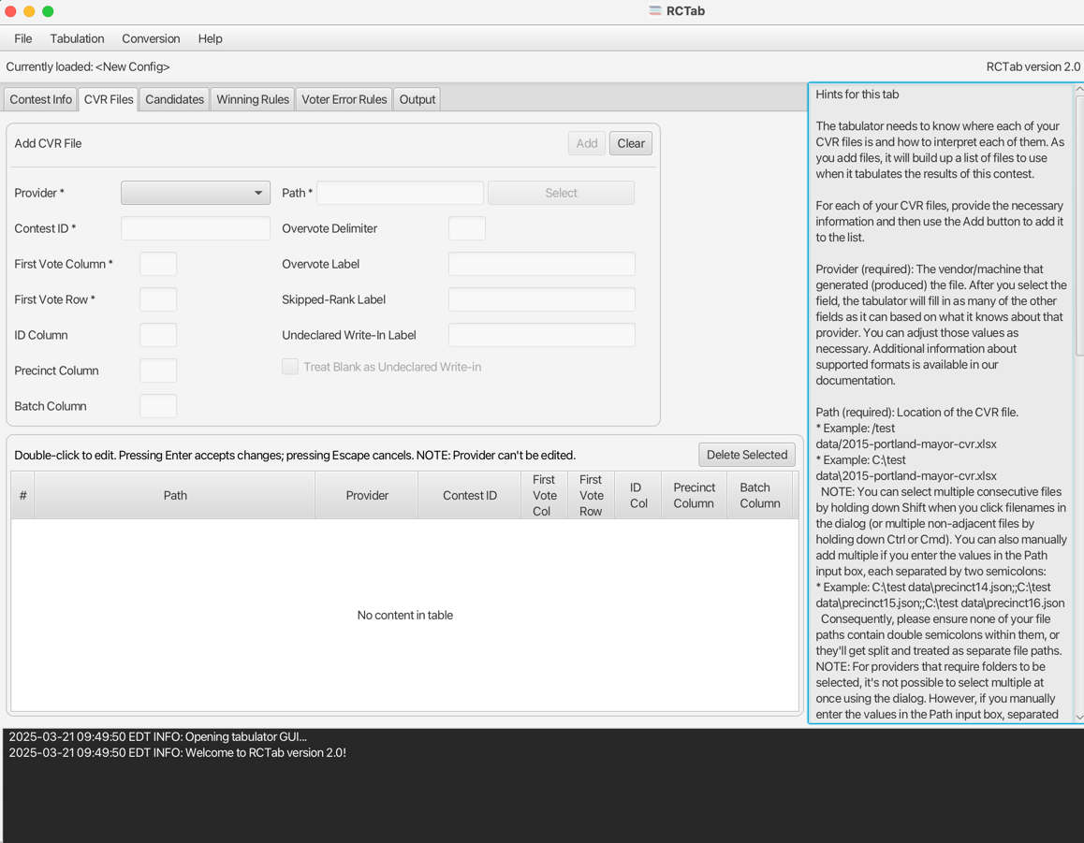The image size is (1084, 843).
Task: Click the ID Col table header
Action: (638, 496)
